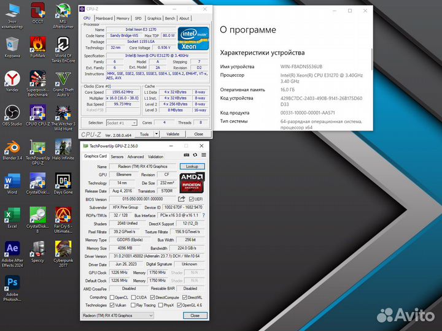
Task: Launch Days Gone desktop icon
Action: pos(63,184)
